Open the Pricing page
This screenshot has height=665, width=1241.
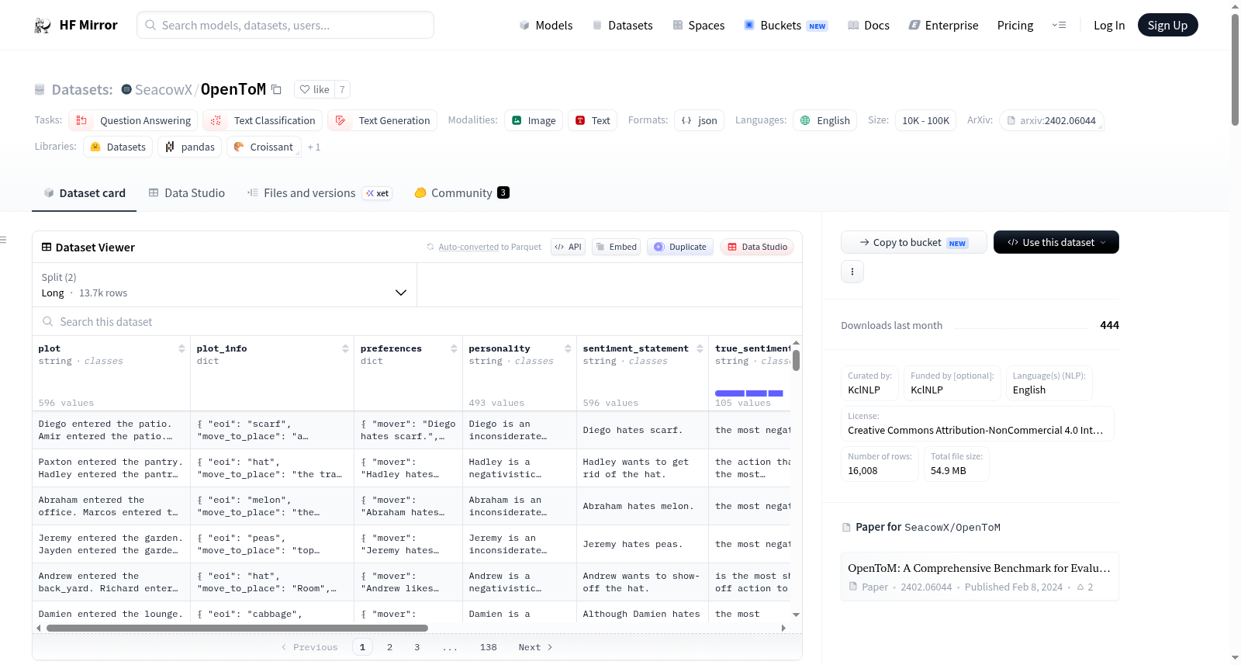[x=1015, y=26]
